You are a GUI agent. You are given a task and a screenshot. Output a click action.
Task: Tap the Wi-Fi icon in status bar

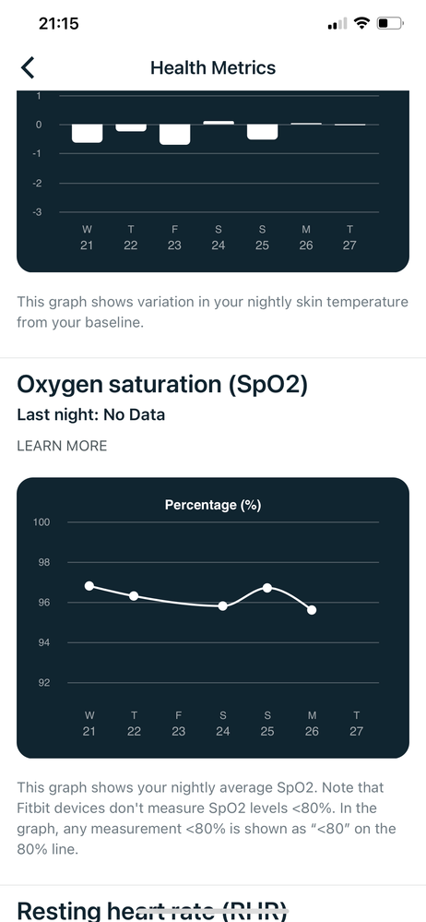(362, 23)
